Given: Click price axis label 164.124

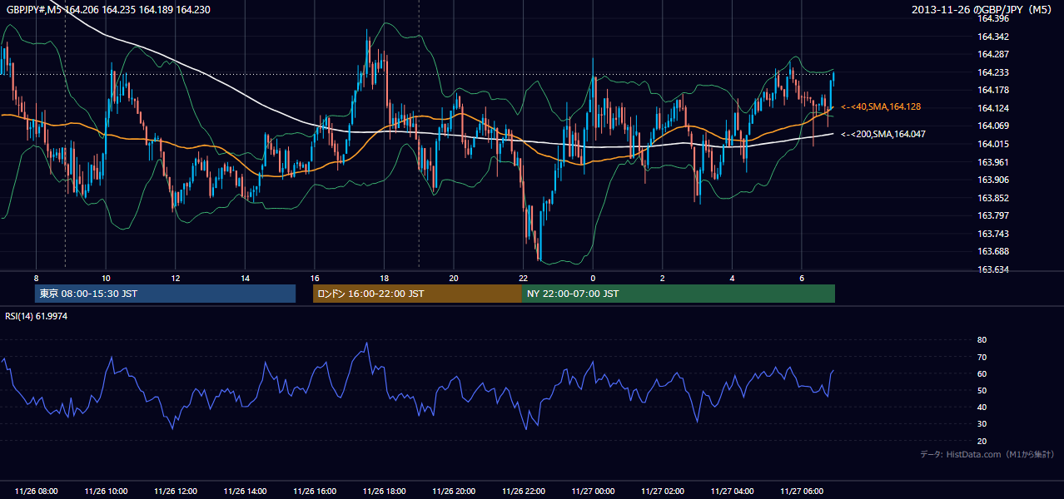Looking at the screenshot, I should [x=992, y=108].
